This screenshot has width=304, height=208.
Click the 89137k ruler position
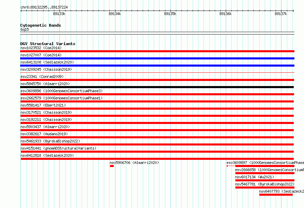click(x=281, y=14)
